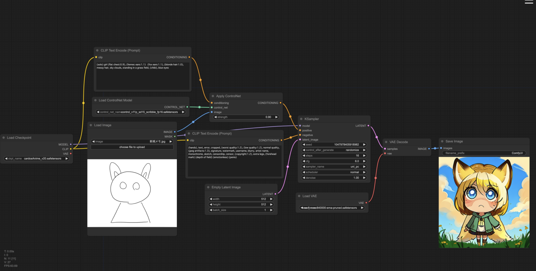Collapse the Load ControlNet Model node dot
The image size is (536, 271).
[x=95, y=100]
